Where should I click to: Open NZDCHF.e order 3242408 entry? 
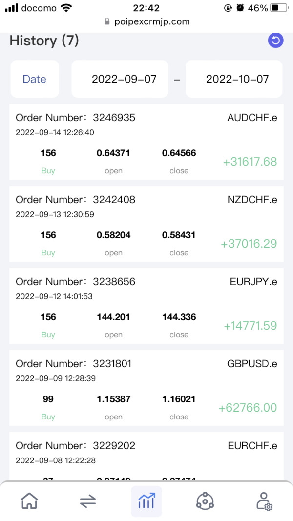(x=146, y=224)
